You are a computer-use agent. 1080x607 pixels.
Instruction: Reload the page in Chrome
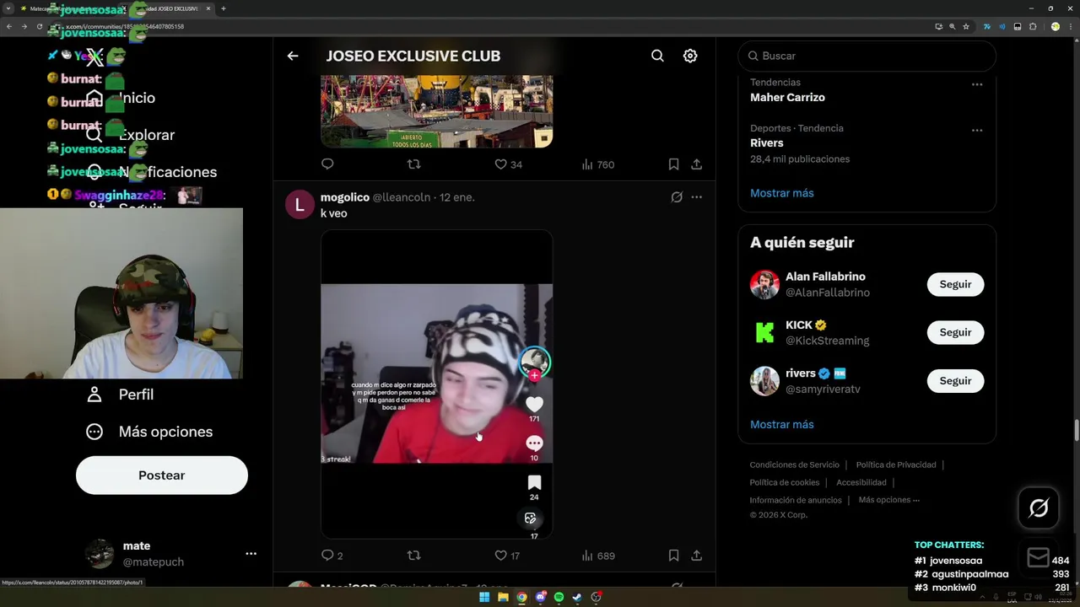40,26
